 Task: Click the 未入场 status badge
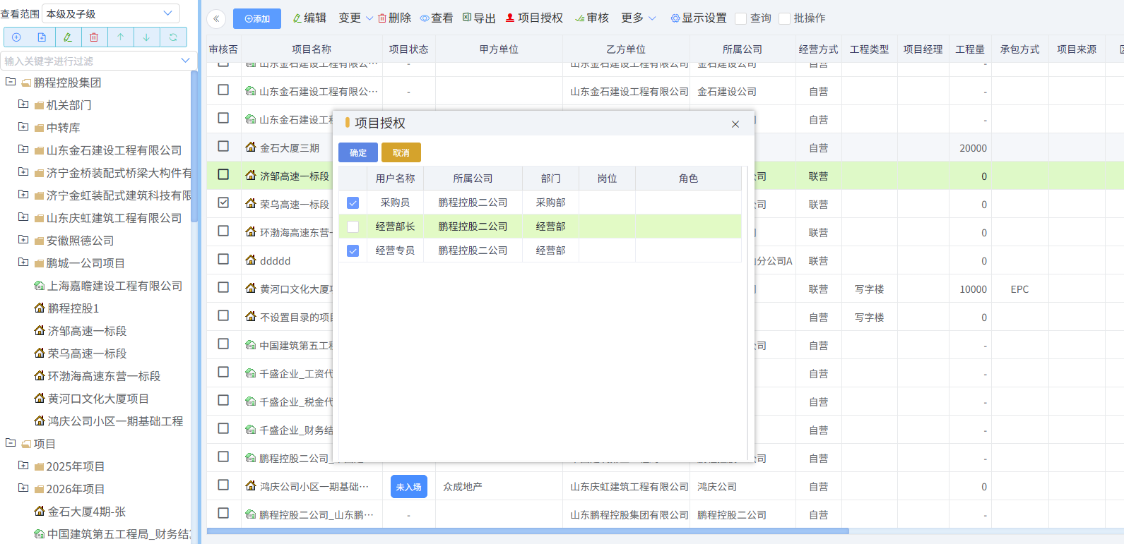pyautogui.click(x=409, y=487)
